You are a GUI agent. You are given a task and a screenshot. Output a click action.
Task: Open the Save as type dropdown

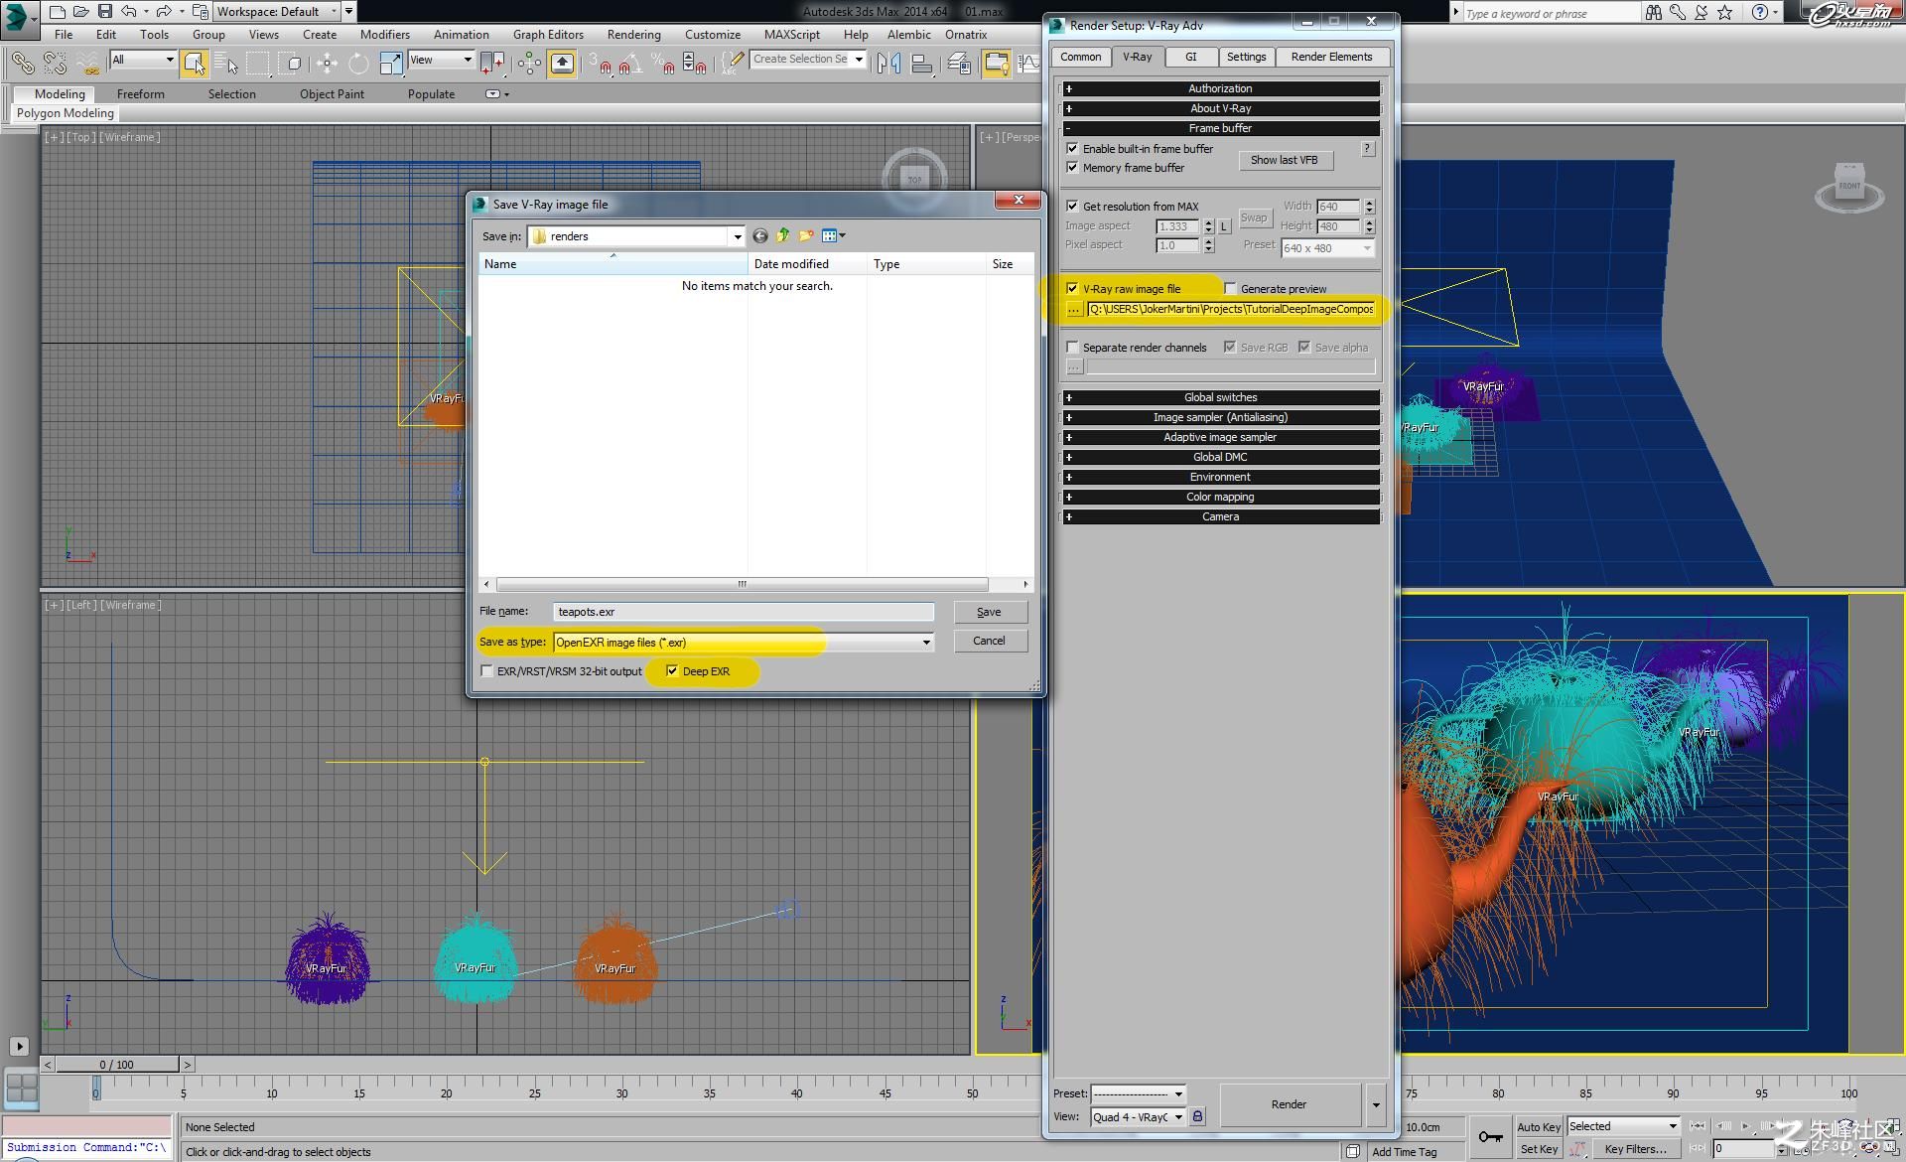(744, 643)
